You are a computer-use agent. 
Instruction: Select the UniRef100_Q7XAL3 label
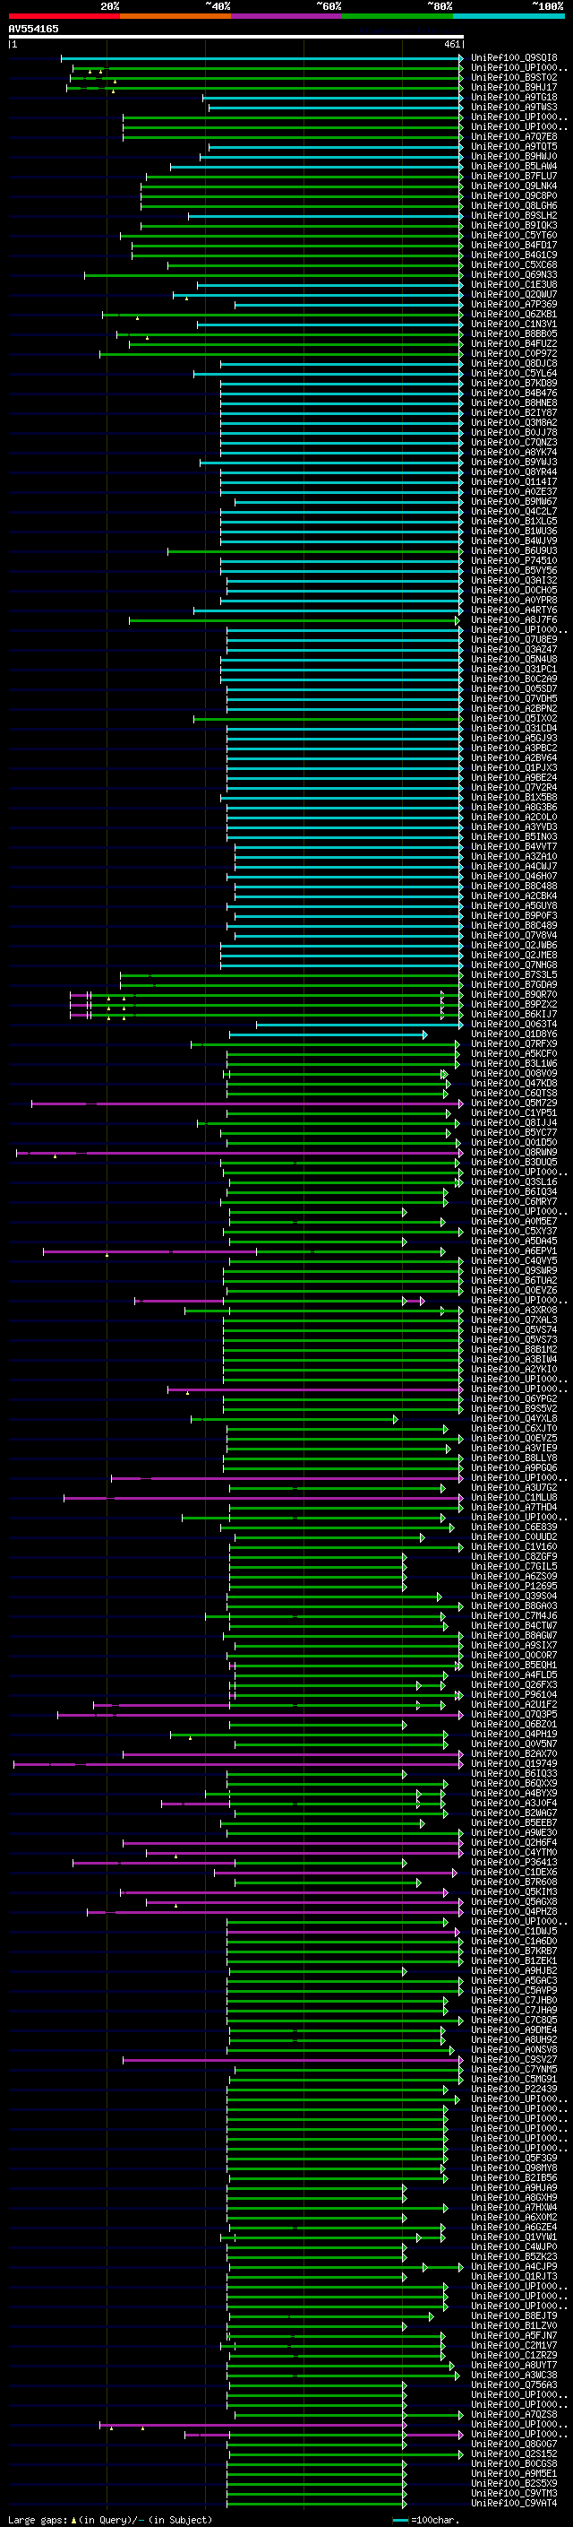[514, 1320]
